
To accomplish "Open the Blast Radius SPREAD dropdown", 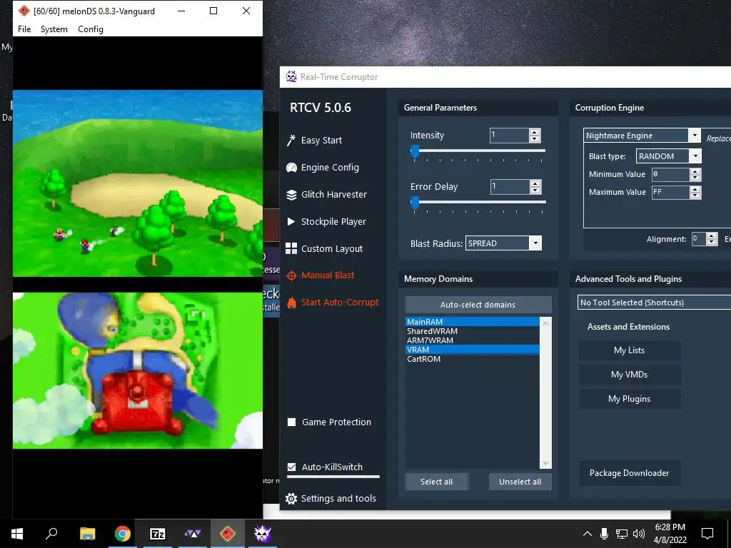I will (535, 243).
